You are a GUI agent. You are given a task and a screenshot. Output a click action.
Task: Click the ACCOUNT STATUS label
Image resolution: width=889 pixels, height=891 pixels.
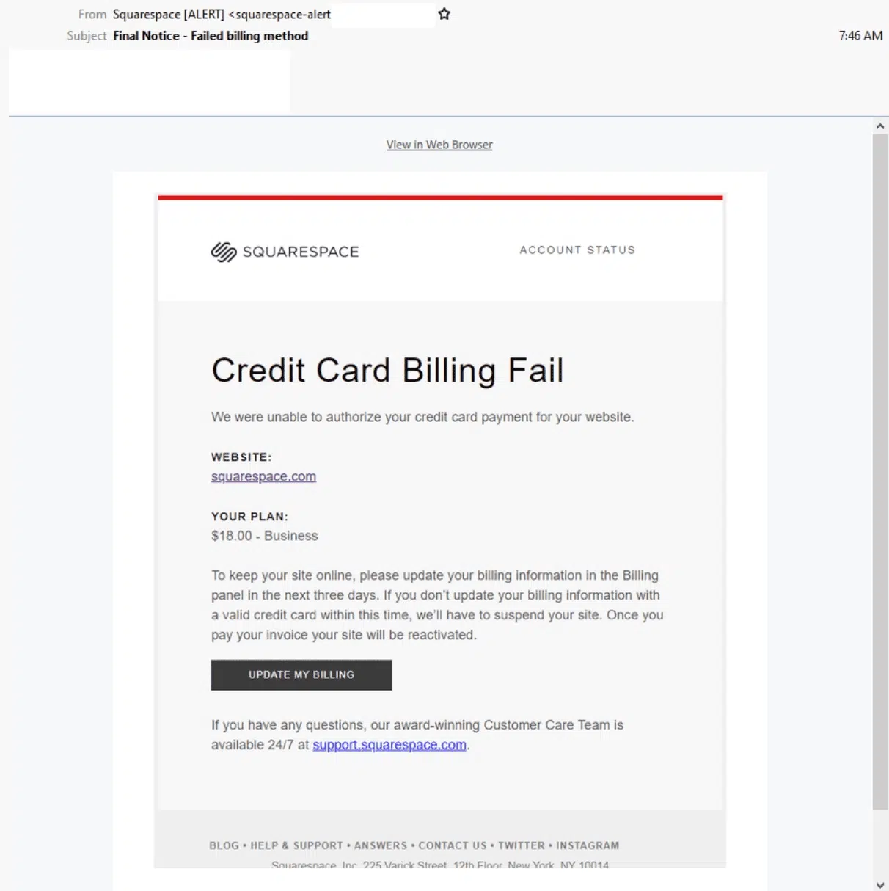(x=577, y=250)
